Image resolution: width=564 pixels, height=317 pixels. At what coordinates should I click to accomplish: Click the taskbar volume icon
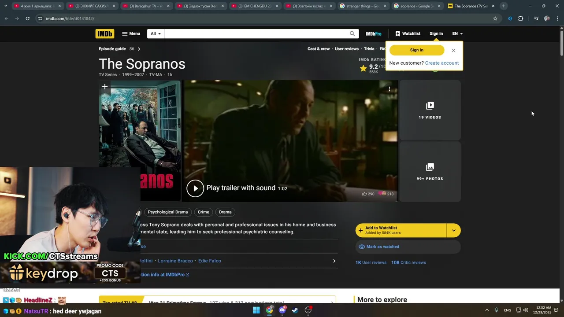point(526,310)
